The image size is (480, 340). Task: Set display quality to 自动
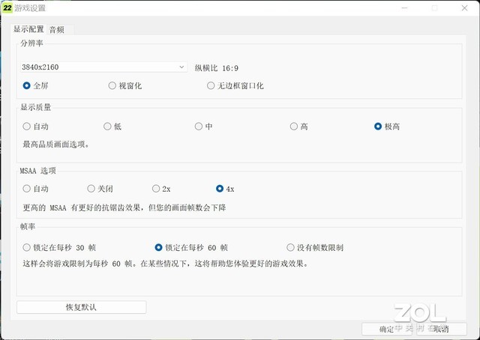pos(35,127)
